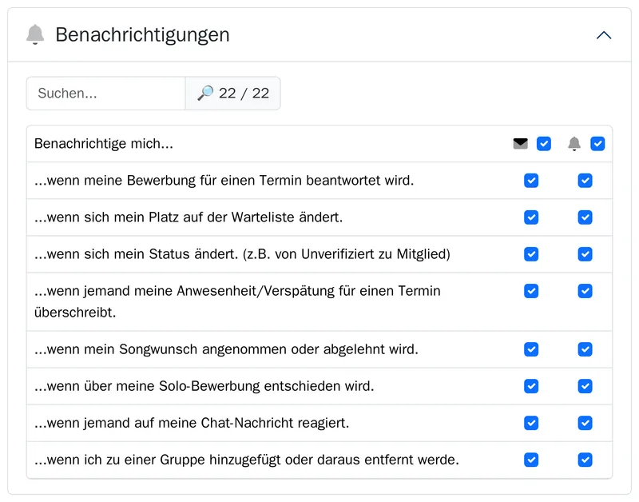Click text wenn sich mein Platz auf der Warteliste ändert
Image resolution: width=639 pixels, height=502 pixels.
[x=189, y=217]
